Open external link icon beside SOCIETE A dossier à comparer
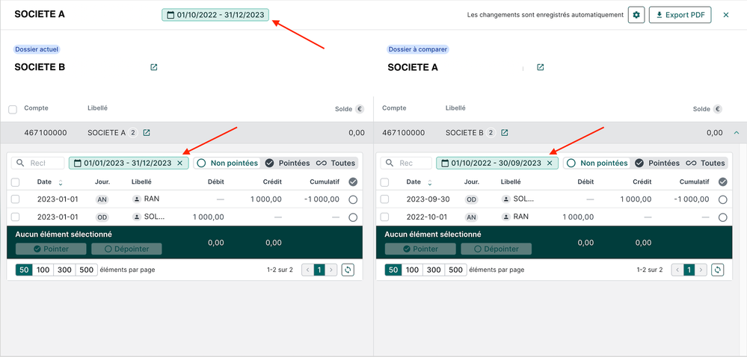The image size is (747, 357). 541,67
